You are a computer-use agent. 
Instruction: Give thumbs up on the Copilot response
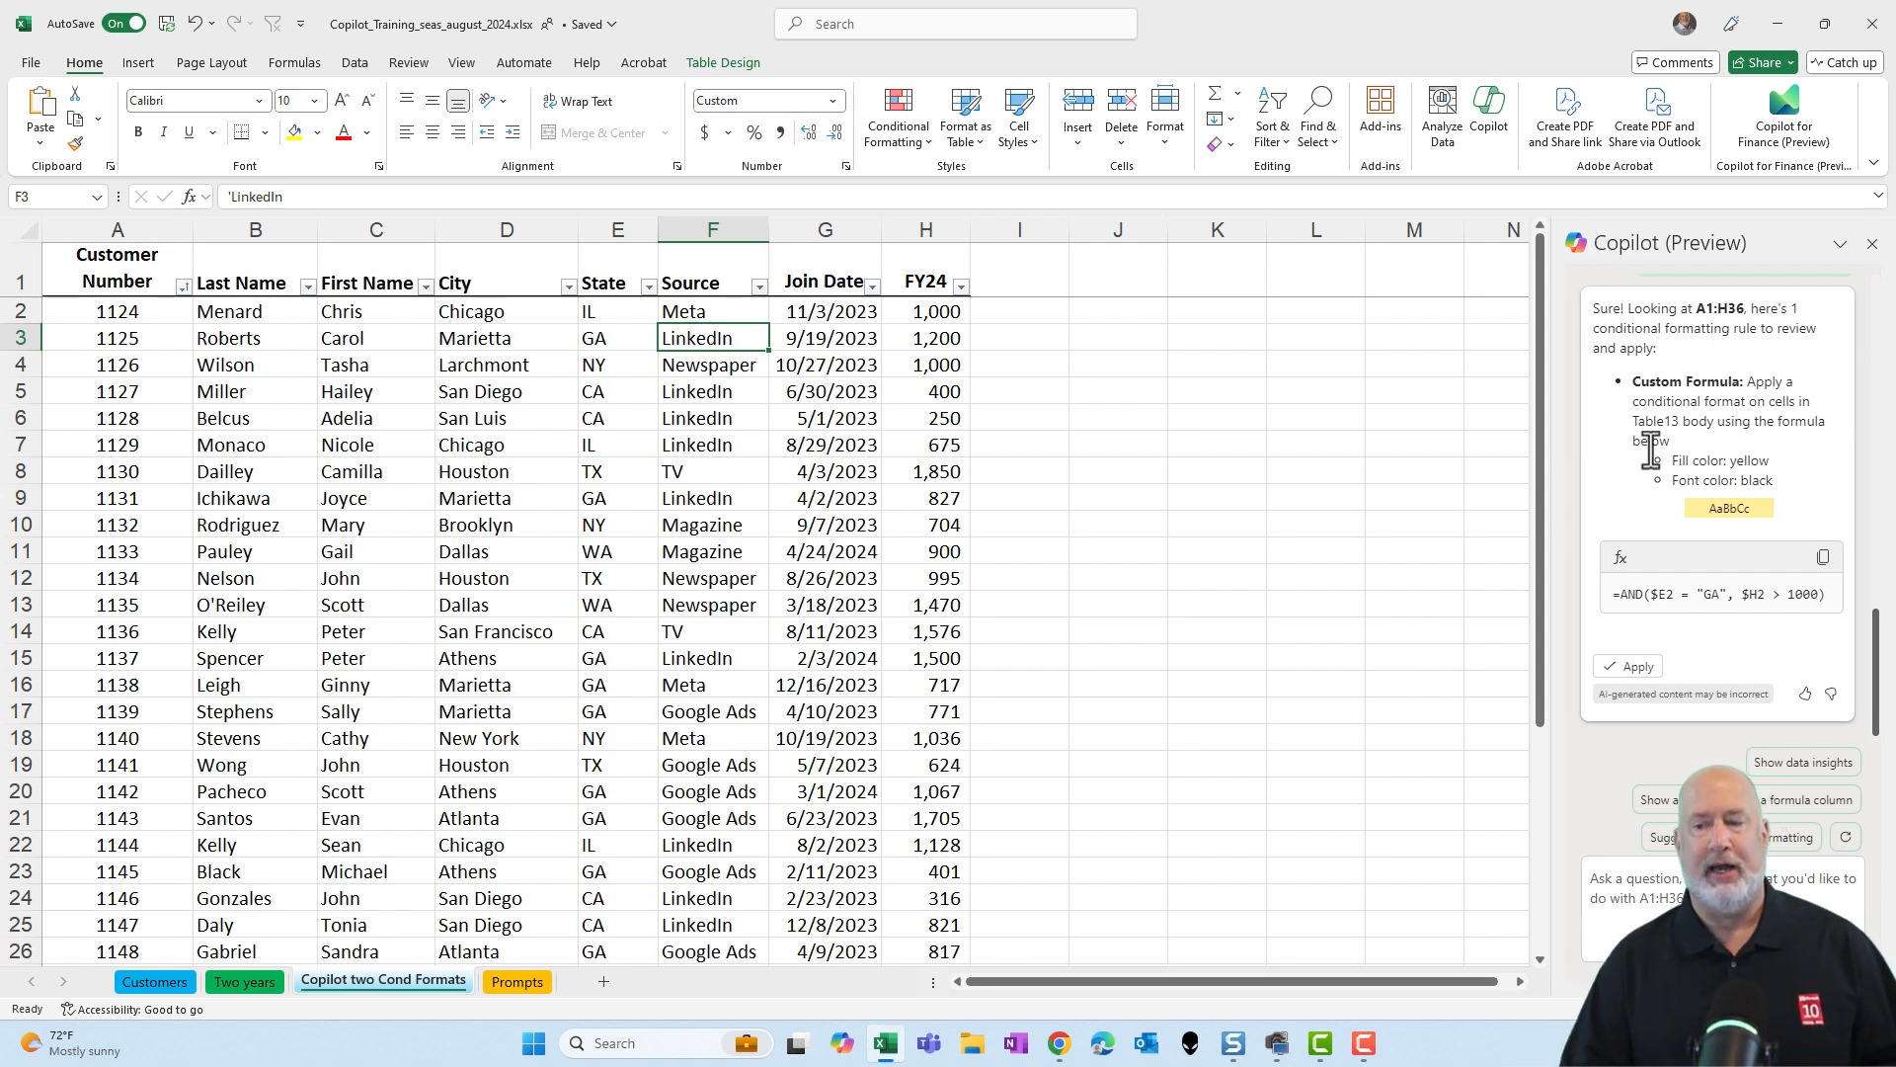(1804, 694)
